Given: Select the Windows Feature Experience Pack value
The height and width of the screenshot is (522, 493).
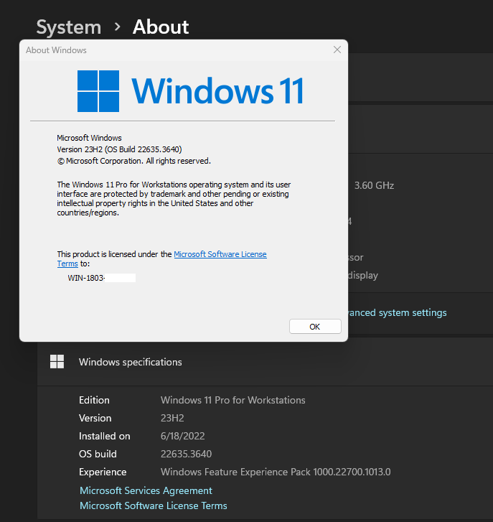Looking at the screenshot, I should coord(276,472).
